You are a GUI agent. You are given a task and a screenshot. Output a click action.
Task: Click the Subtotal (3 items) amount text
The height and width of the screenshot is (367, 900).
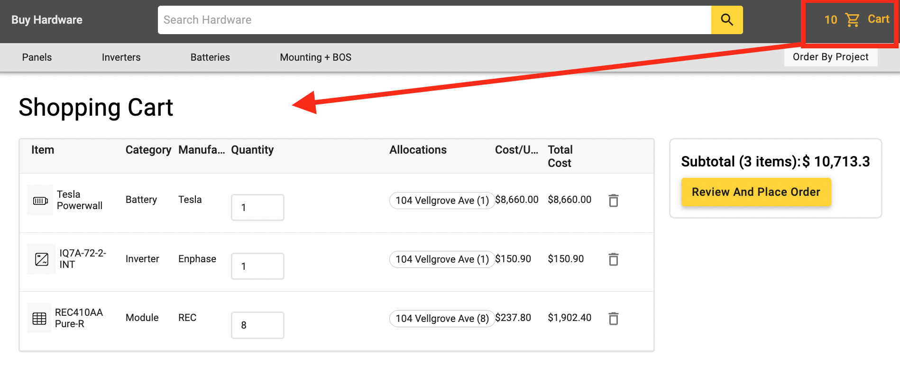pyautogui.click(x=776, y=162)
